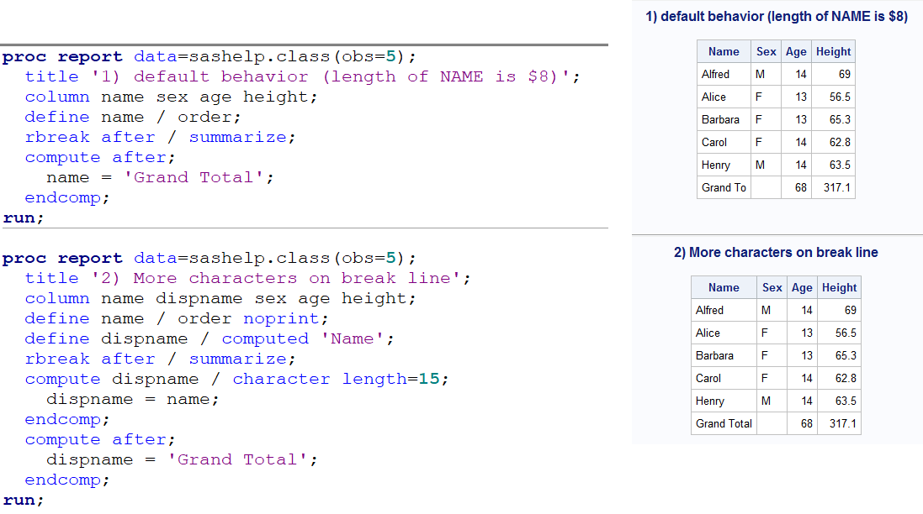Click the Sex header of the second table
923x514 pixels.
[x=772, y=287]
